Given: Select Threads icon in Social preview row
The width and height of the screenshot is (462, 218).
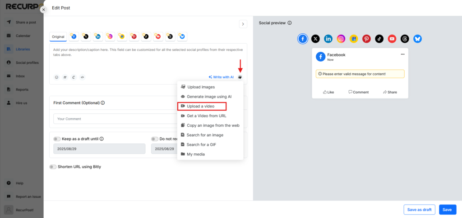Looking at the screenshot, I should tap(405, 39).
